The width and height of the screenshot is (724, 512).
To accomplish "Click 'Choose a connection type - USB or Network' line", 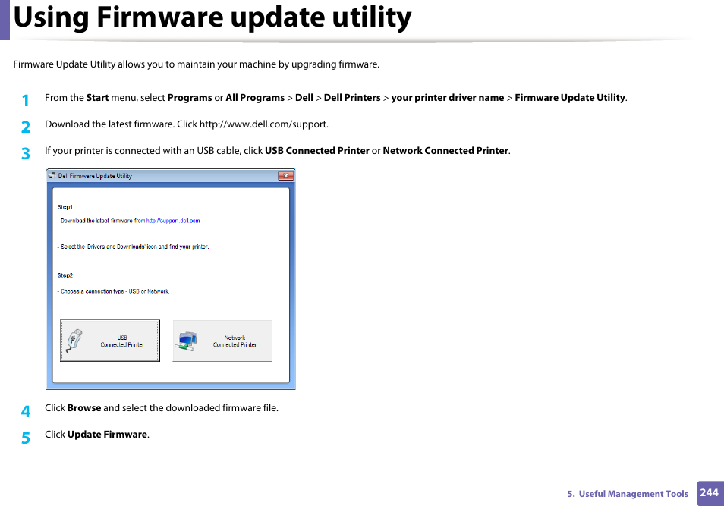I will click(x=114, y=291).
